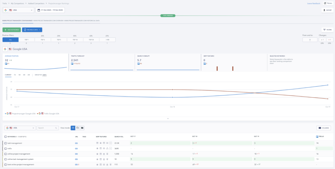Click the Trello icon under Average Position
This screenshot has height=169, width=335.
click(x=6, y=64)
